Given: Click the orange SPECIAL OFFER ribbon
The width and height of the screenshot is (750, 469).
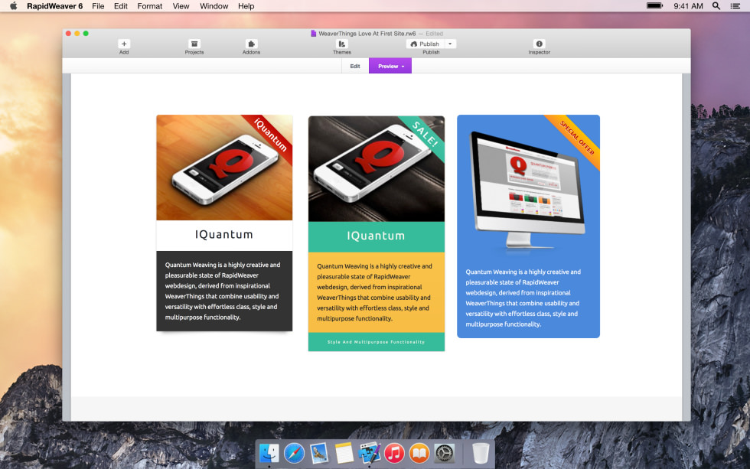Looking at the screenshot, I should (577, 138).
